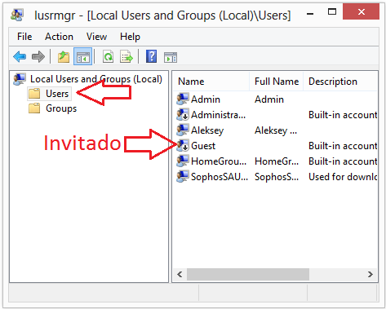The width and height of the screenshot is (386, 309).
Task: Select Local Users and Groups (Local) root
Action: point(96,79)
